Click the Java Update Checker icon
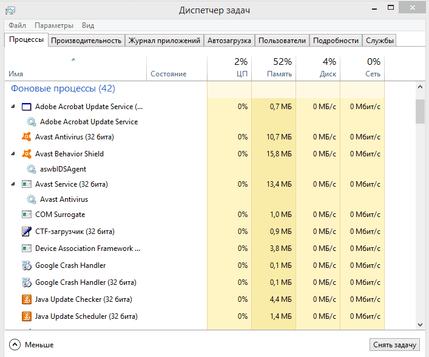This screenshot has height=357, width=429. click(x=27, y=299)
